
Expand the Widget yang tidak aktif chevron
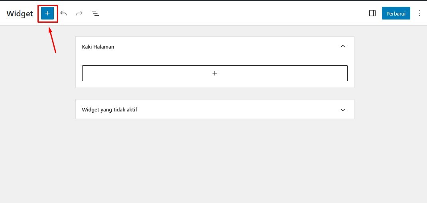343,110
